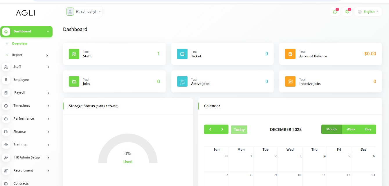Switch calendar to Day view
Viewport: 389px width, 186px height.
[x=368, y=129]
